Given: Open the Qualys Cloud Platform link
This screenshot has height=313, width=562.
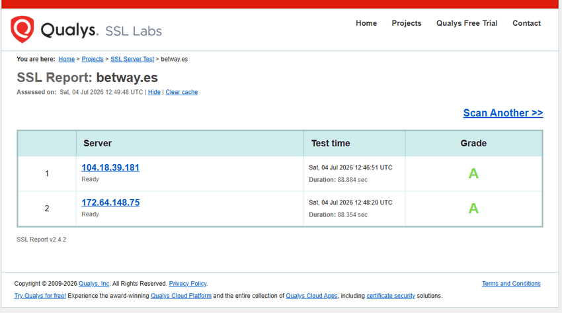Looking at the screenshot, I should 181,296.
